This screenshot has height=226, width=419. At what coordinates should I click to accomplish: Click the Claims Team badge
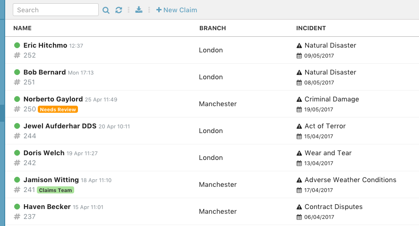[x=55, y=190]
